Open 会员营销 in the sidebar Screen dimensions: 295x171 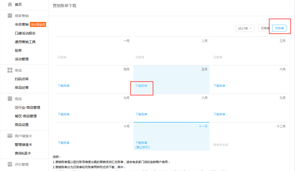pyautogui.click(x=22, y=24)
